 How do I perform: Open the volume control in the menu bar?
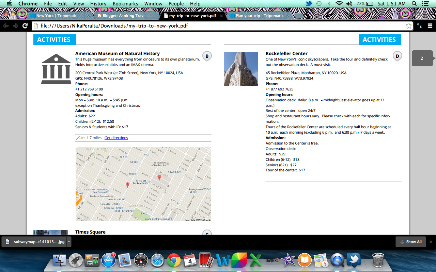(x=350, y=4)
